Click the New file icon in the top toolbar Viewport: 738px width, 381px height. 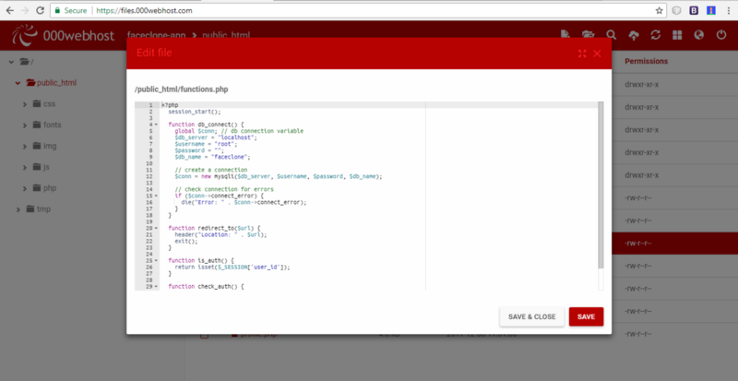tap(565, 35)
